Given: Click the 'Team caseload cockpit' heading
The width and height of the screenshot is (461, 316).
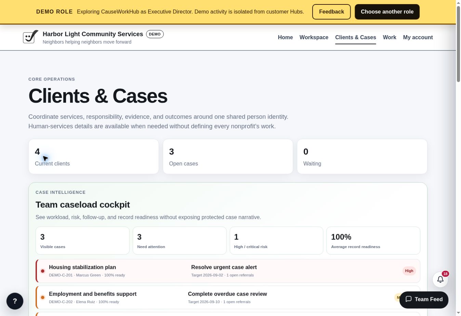Looking at the screenshot, I should (83, 205).
